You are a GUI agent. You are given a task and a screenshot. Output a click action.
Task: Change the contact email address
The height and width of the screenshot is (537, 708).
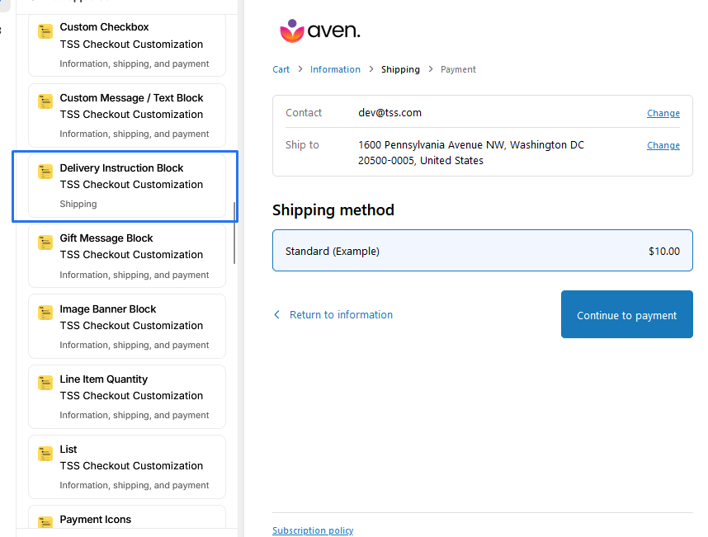coord(663,114)
